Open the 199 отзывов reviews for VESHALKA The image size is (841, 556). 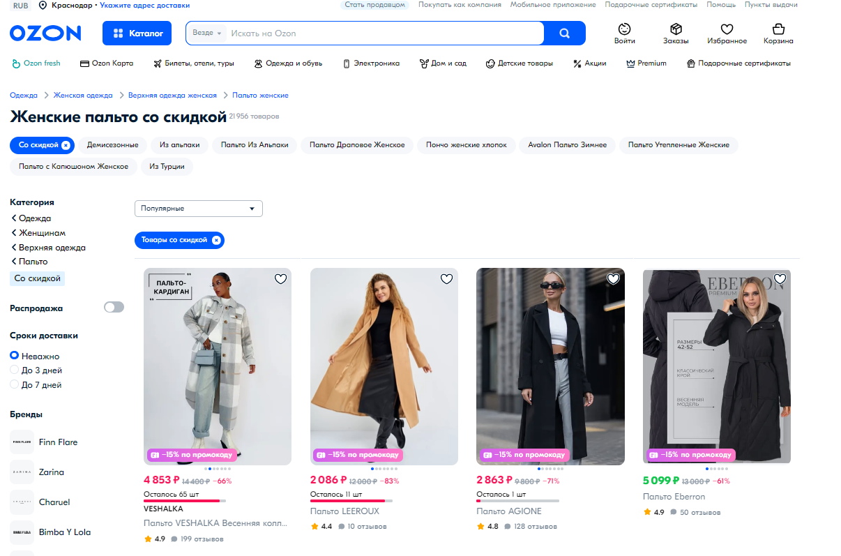click(197, 539)
